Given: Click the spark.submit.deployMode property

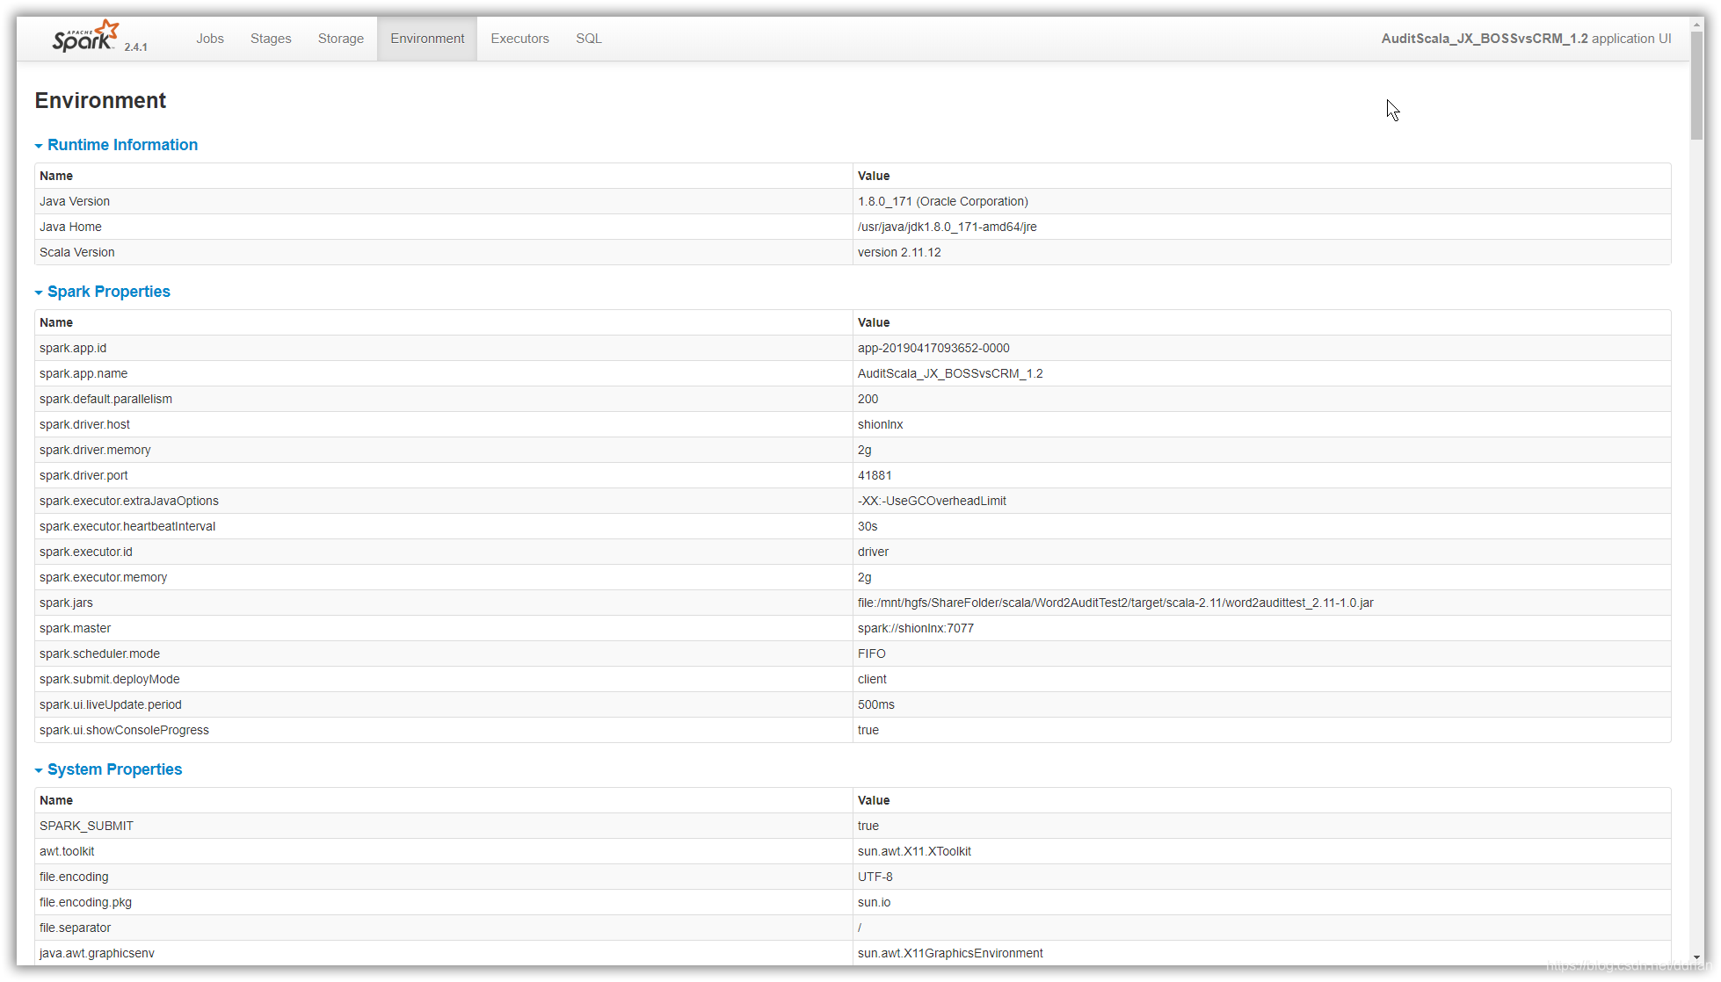Looking at the screenshot, I should point(110,679).
